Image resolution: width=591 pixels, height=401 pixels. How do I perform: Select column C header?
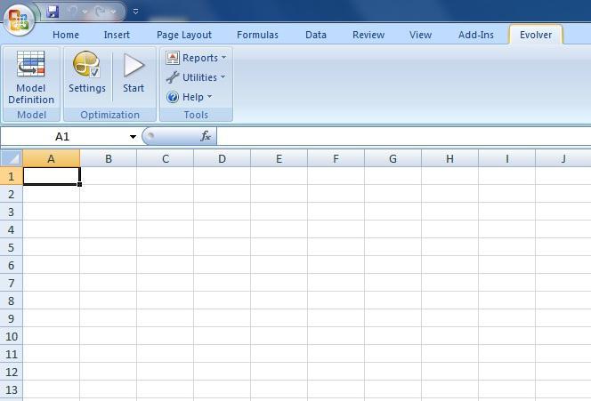pos(165,158)
